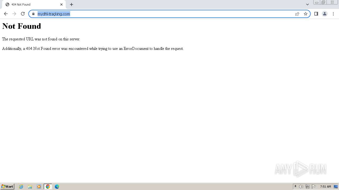The width and height of the screenshot is (339, 190).
Task: Click the Show Desktop tray icon
Action: (336, 187)
